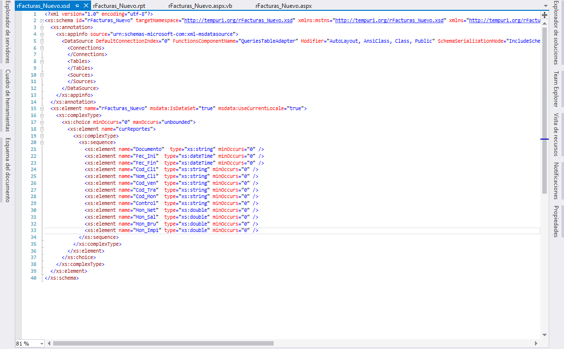Click the vertical scrollbar down arrow
Image resolution: width=564 pixels, height=349 pixels.
[544, 335]
